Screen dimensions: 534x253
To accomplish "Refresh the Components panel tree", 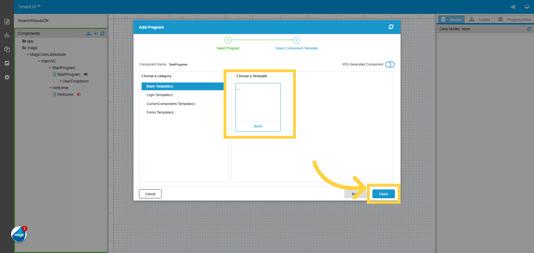I will (102, 33).
